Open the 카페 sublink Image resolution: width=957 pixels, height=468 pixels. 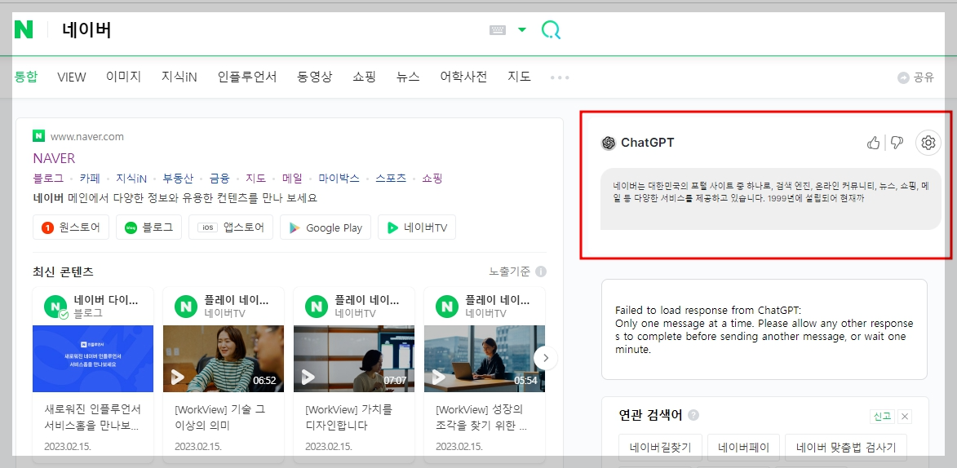(89, 179)
